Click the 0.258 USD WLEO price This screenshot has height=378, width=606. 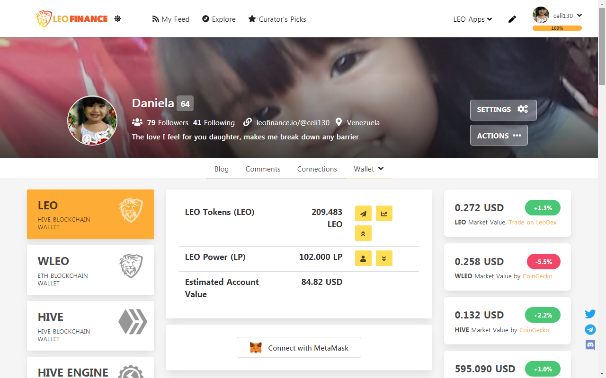pos(479,262)
